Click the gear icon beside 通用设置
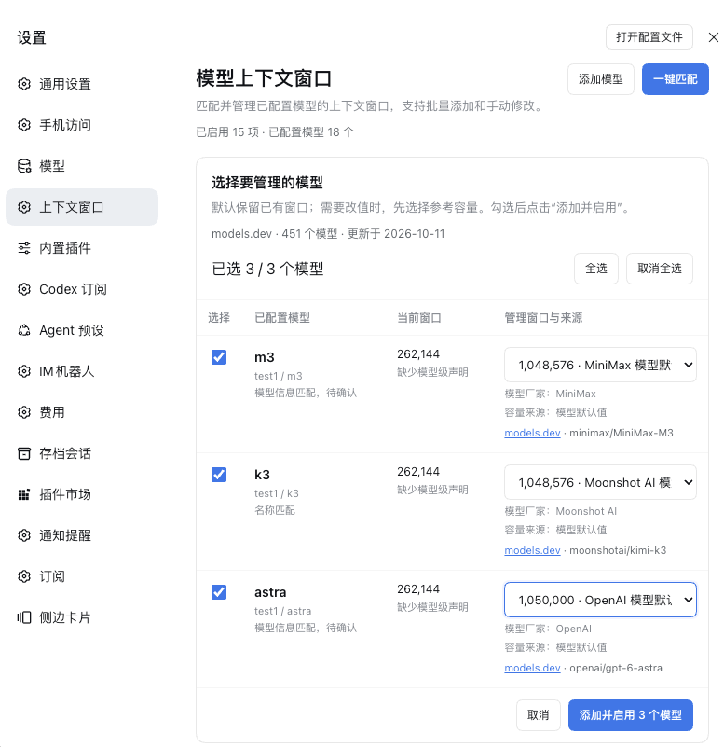The height and width of the screenshot is (747, 724). coord(24,84)
